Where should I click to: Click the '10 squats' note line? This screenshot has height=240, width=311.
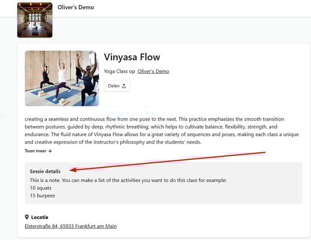coord(41,188)
